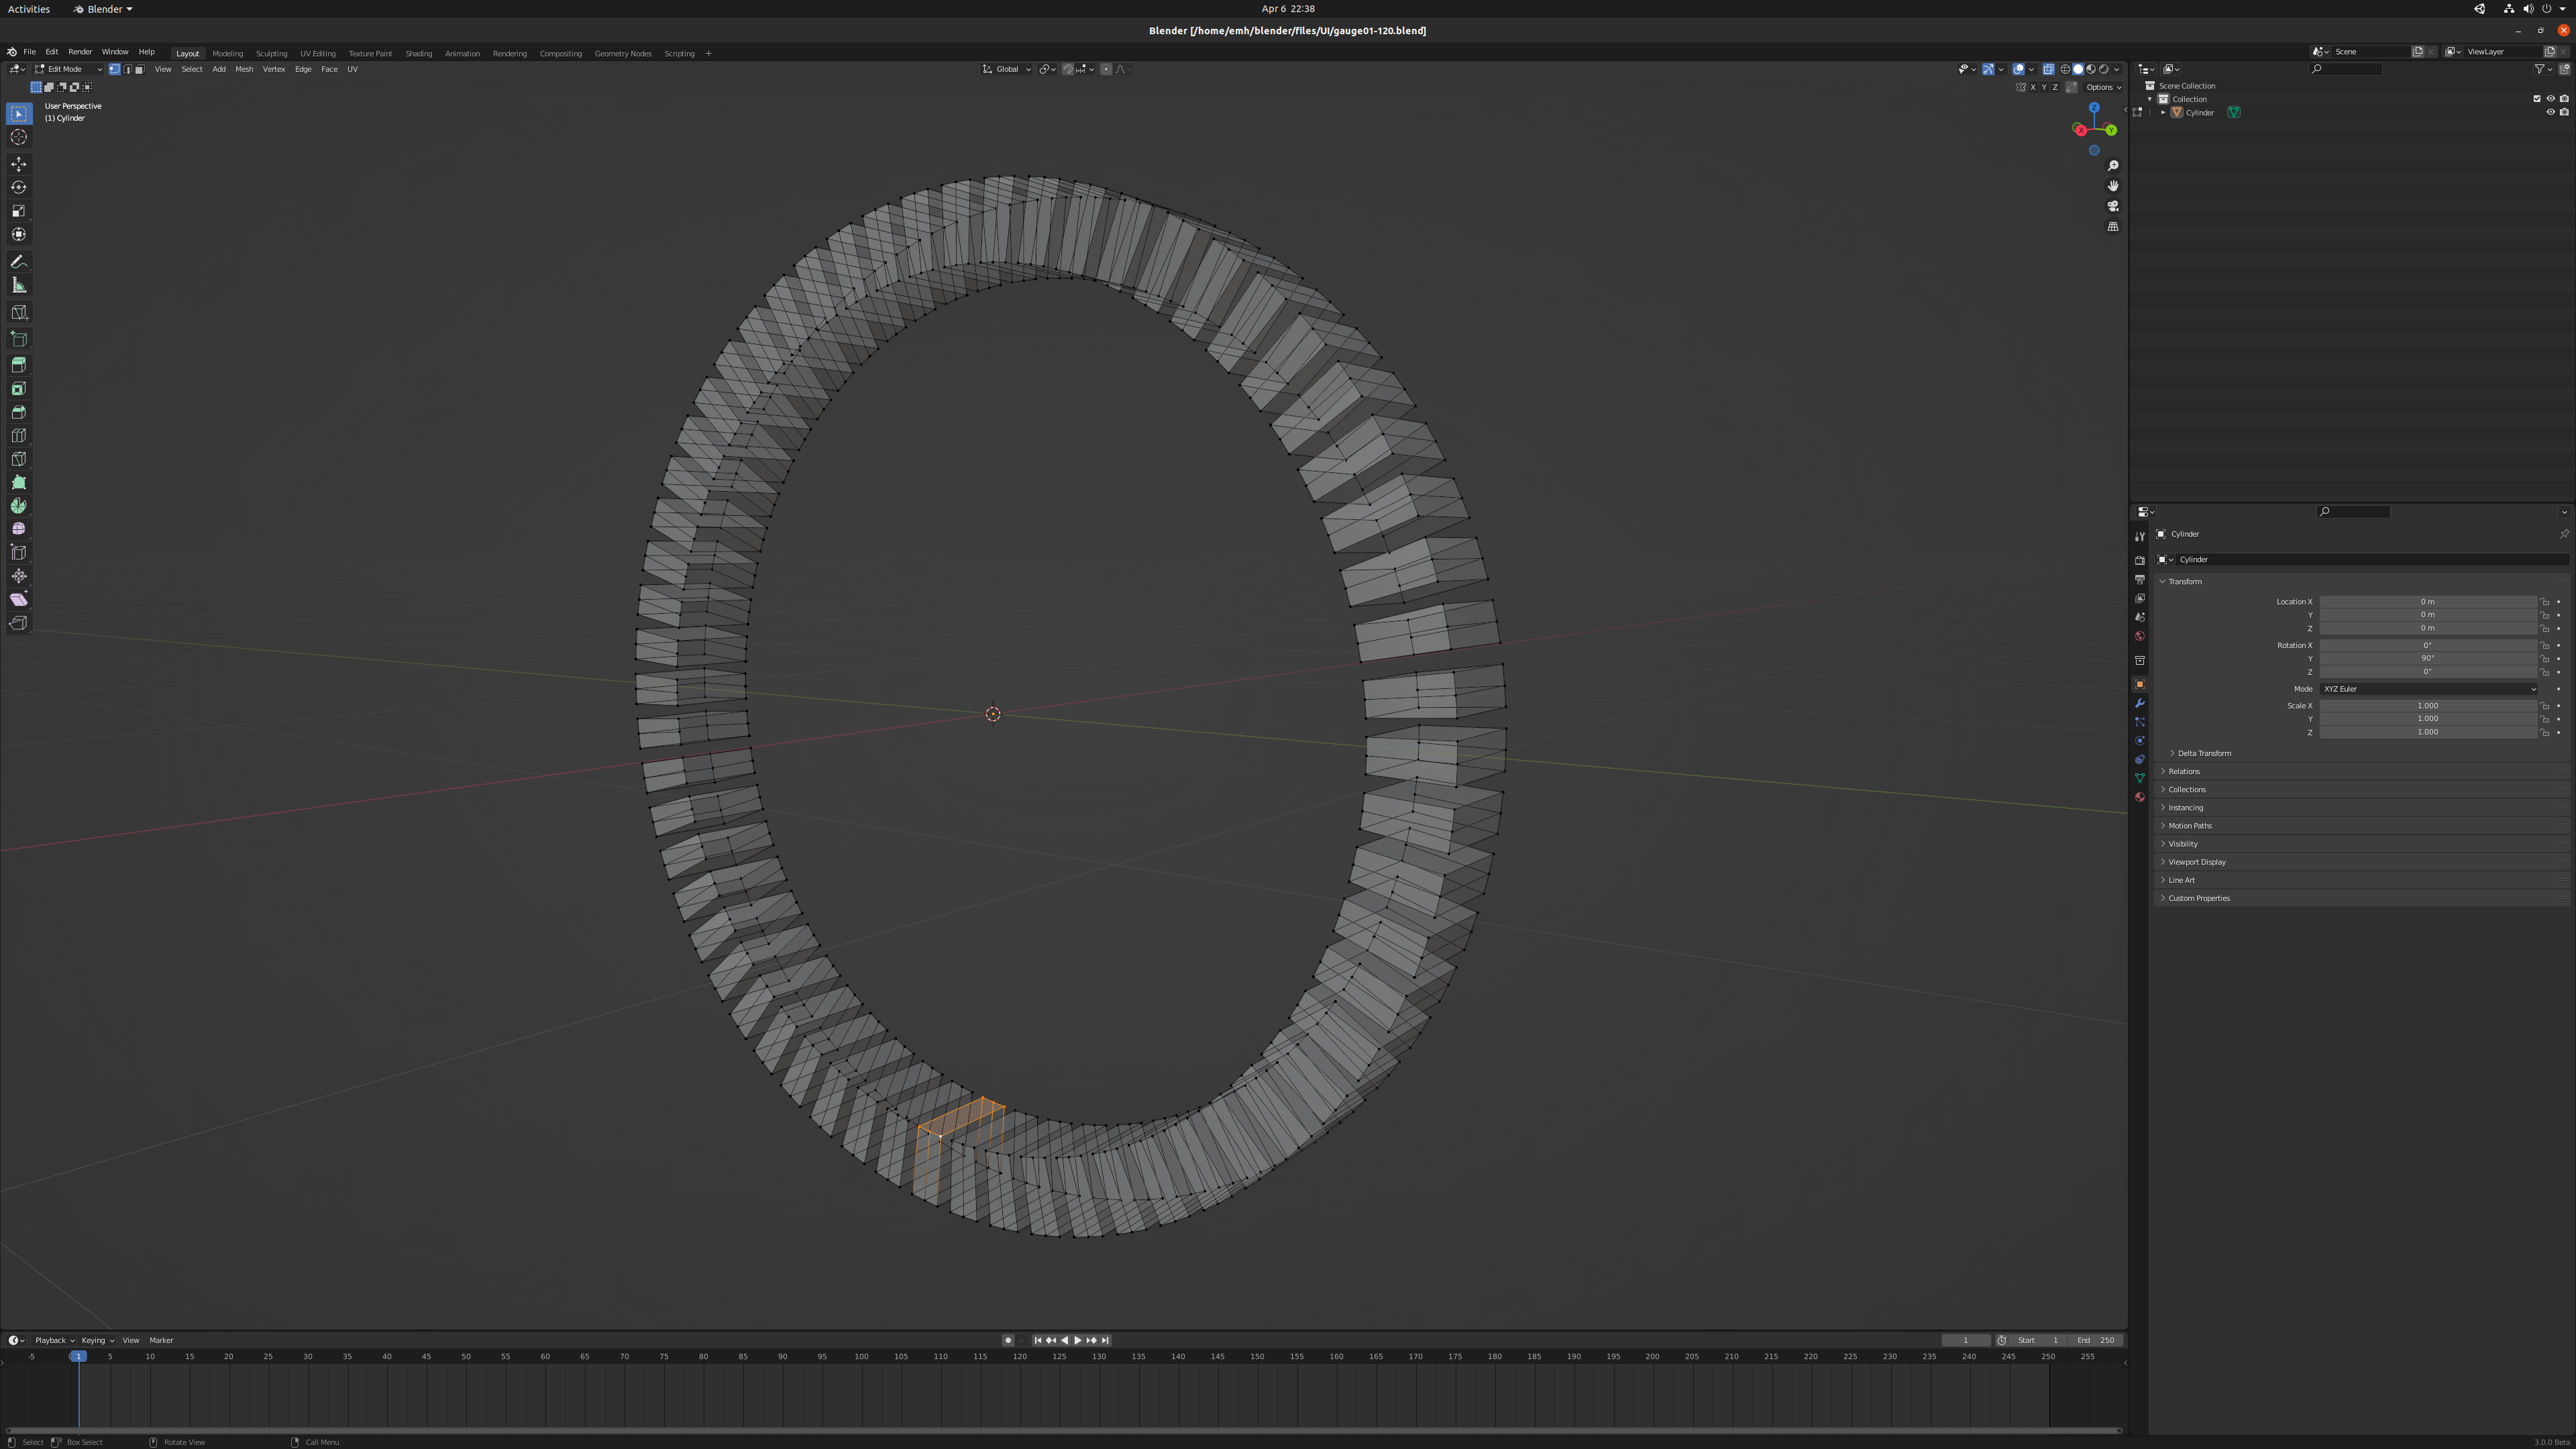Open the Modifier properties wrench tab
Screen dimensions: 2576x1449
(x=2139, y=703)
